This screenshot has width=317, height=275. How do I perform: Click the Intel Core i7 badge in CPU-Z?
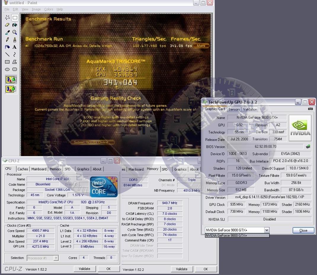click(104, 187)
